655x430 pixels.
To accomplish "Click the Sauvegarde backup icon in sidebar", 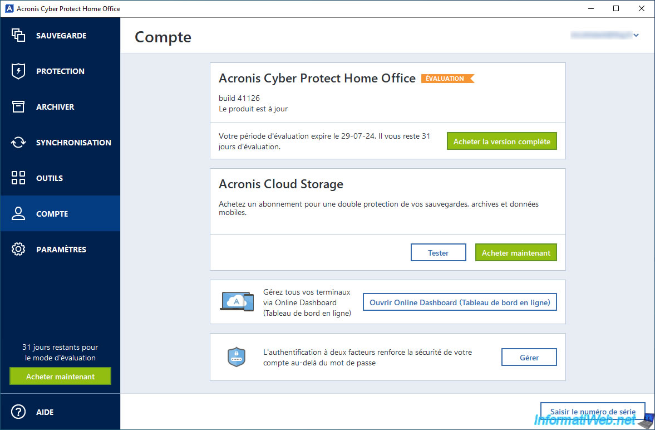I will 18,36.
